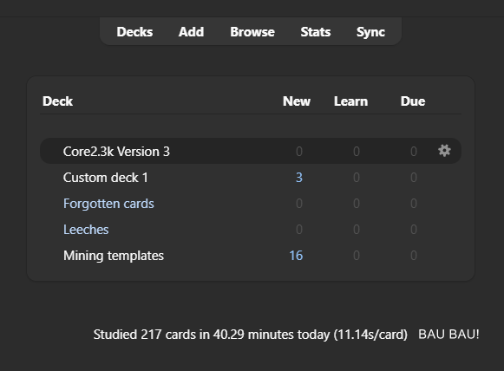Open the Browse cards window
Image resolution: width=504 pixels, height=371 pixels.
252,32
